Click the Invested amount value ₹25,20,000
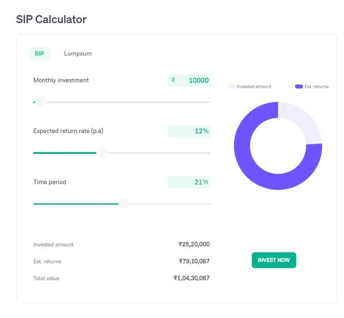 pyautogui.click(x=194, y=244)
